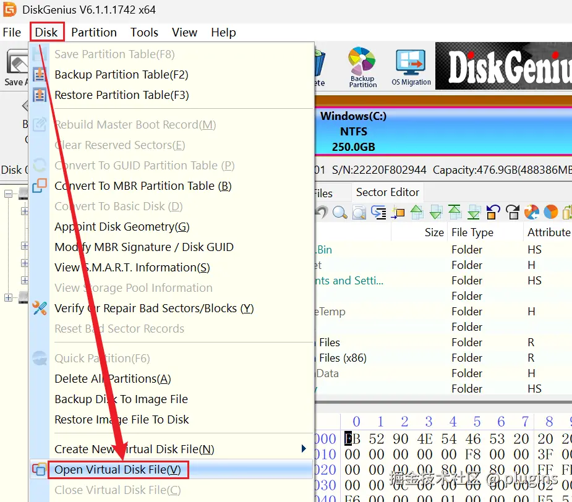Select Convert To MBR Partition Table
The image size is (572, 502).
click(171, 185)
